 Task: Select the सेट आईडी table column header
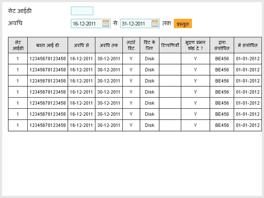click(x=18, y=45)
